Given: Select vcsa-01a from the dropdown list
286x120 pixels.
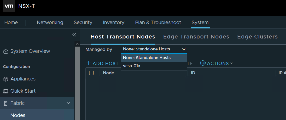Looking at the screenshot, I should click(154, 66).
